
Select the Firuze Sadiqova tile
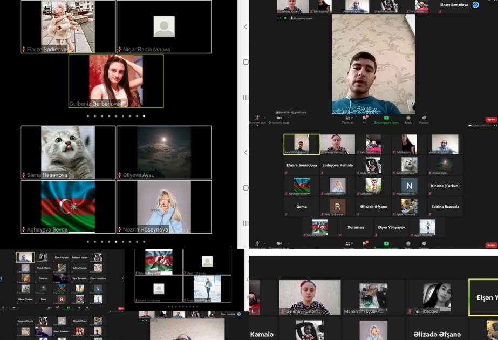pyautogui.click(x=68, y=26)
